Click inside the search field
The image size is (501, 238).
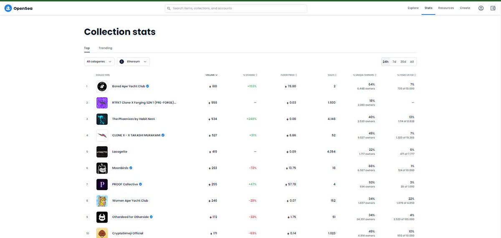tap(236, 8)
